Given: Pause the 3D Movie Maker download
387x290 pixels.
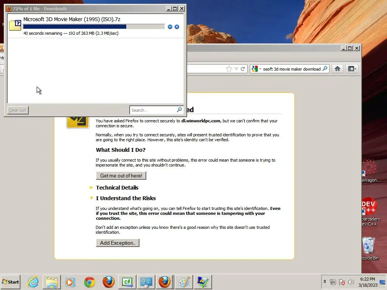Looking at the screenshot, I should [x=170, y=27].
